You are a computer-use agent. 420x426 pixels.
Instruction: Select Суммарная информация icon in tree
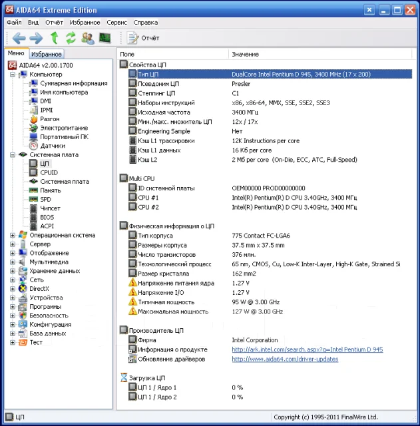pyautogui.click(x=34, y=83)
